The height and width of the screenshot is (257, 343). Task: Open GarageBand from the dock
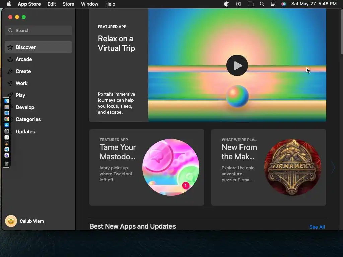7,143
